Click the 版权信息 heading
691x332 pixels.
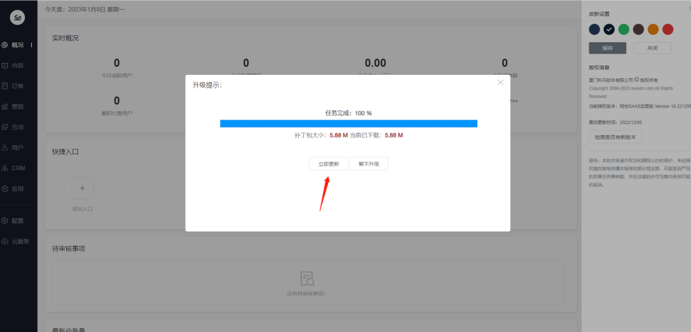[x=600, y=67]
